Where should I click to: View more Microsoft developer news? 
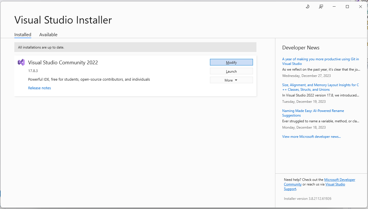click(311, 136)
